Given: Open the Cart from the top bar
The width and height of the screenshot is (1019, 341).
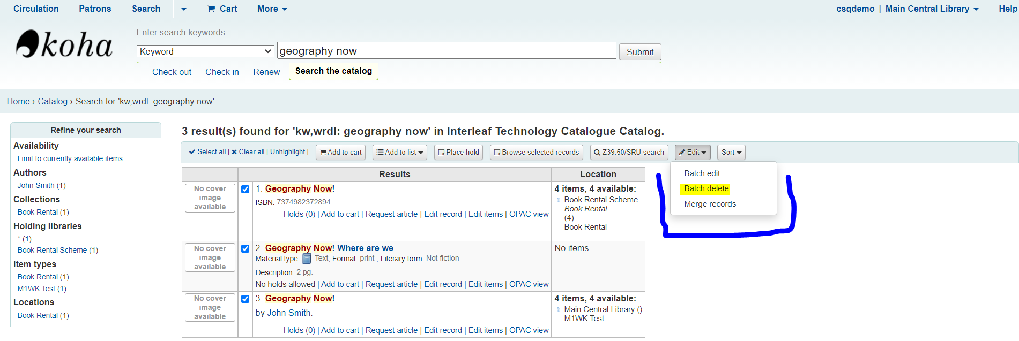Looking at the screenshot, I should point(222,9).
